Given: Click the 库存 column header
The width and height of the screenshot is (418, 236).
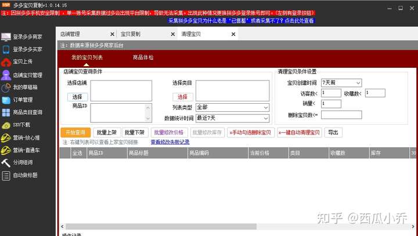Looking at the screenshot, I should [389, 153].
